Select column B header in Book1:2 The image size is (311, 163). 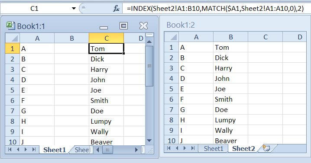pos(231,37)
